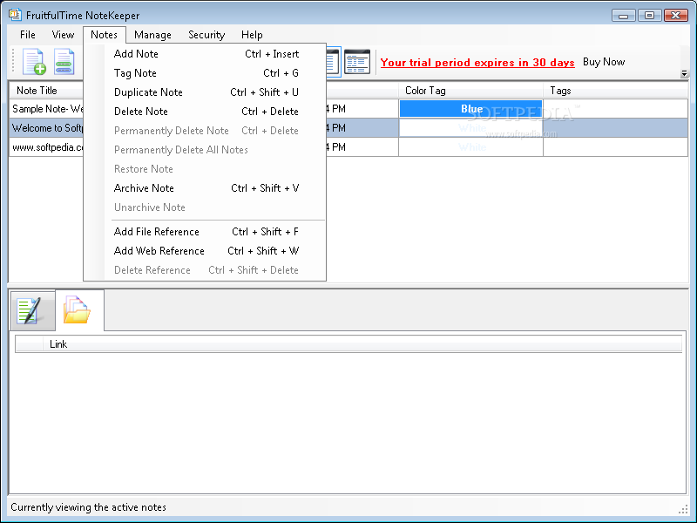Click the FruitfulTime NoteKeeper app icon in title bar

point(15,15)
